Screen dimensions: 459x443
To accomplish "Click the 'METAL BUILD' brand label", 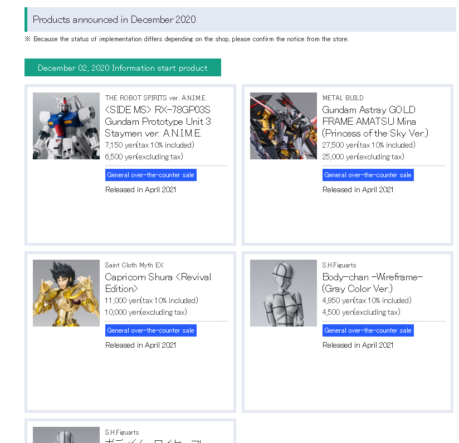I will [x=343, y=98].
